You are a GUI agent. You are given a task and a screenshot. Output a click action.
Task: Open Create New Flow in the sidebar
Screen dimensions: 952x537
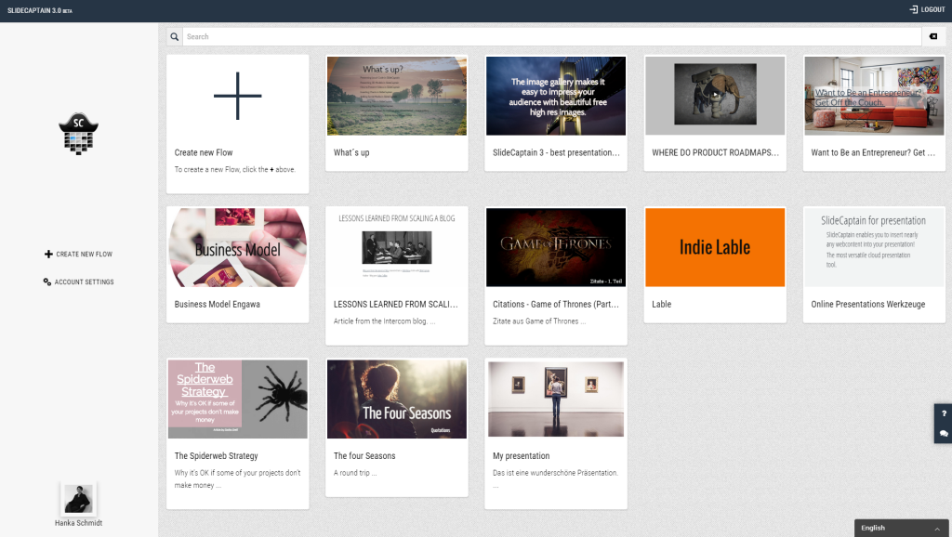[78, 254]
